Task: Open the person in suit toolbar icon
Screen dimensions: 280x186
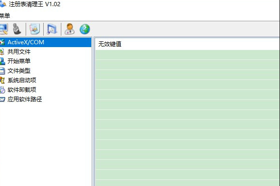Action: (x=69, y=29)
